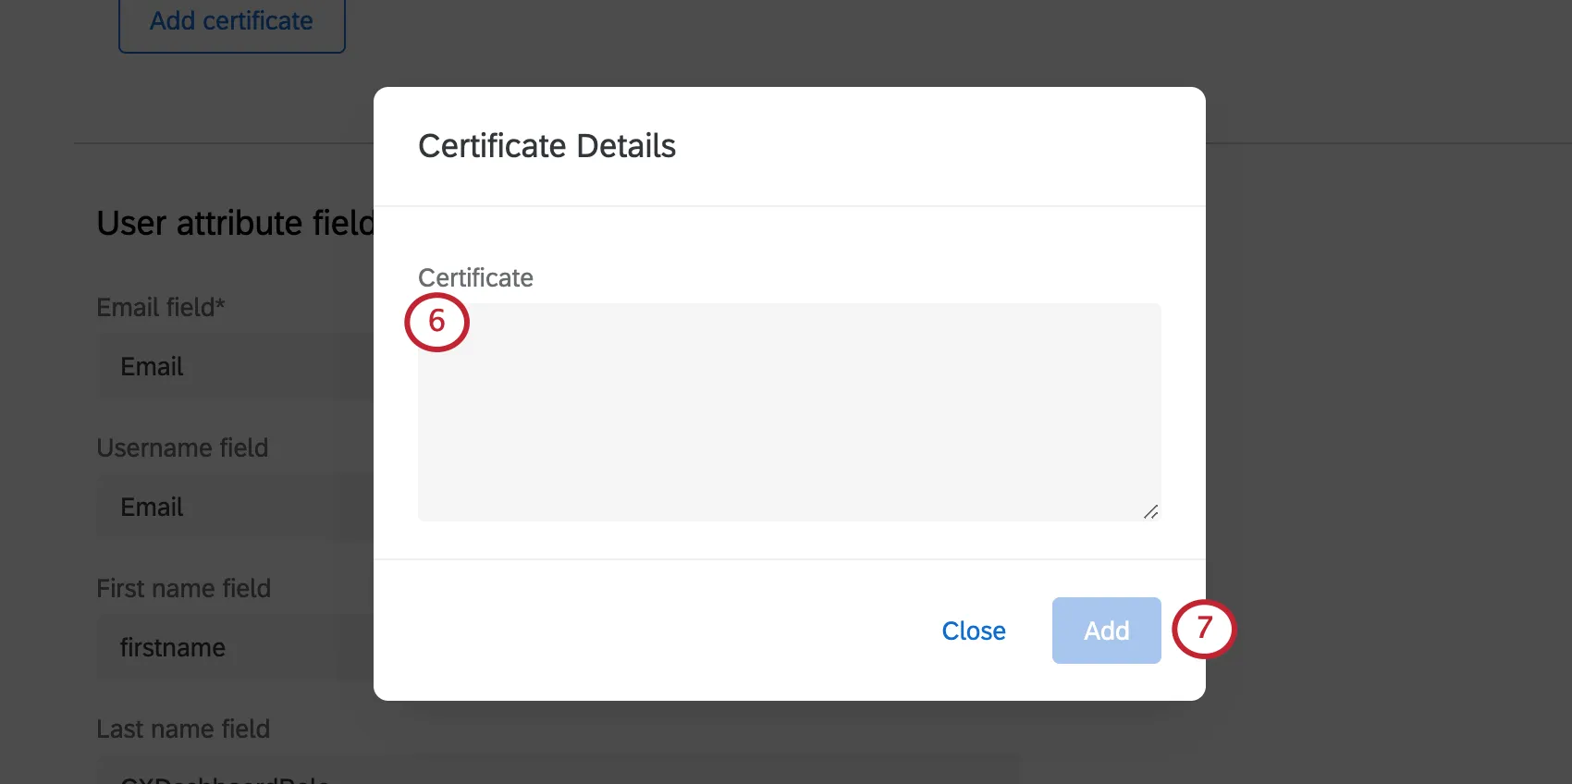Image resolution: width=1572 pixels, height=784 pixels.
Task: Click the Certificate Details dialog title
Action: click(x=547, y=145)
